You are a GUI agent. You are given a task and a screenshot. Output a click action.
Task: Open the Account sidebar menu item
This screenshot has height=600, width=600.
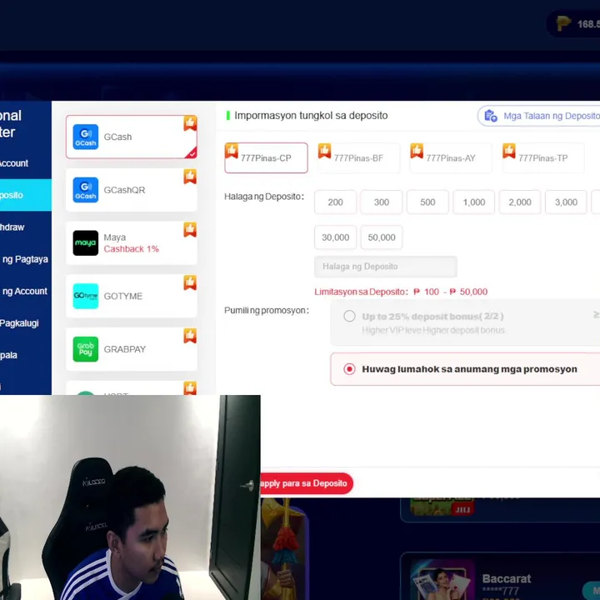(26, 163)
